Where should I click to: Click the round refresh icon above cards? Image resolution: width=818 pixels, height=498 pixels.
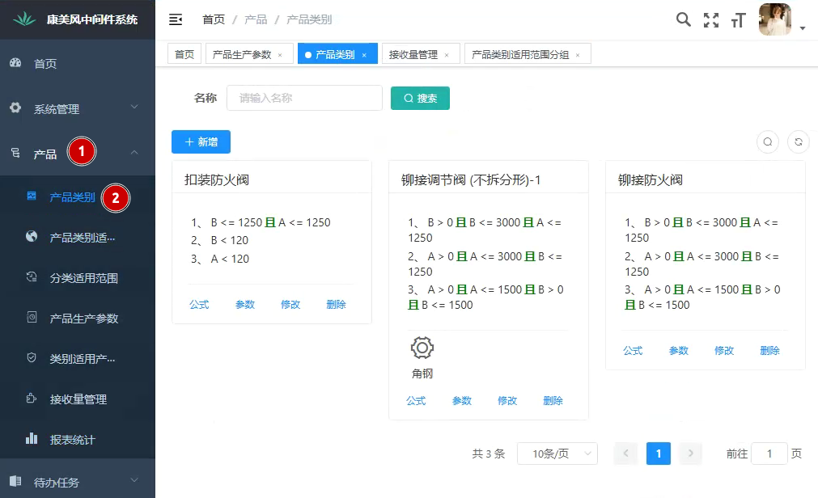[x=798, y=141]
